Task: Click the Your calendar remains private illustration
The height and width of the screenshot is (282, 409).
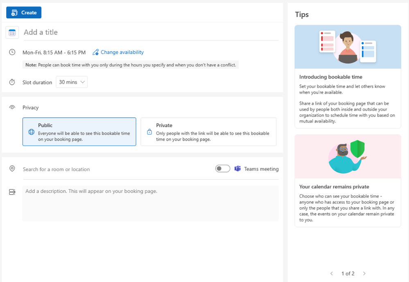Action: [x=348, y=157]
